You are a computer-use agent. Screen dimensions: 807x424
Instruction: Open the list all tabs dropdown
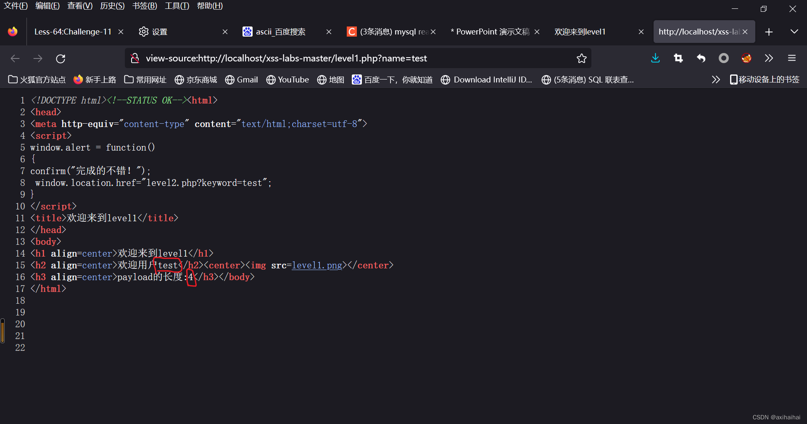click(x=794, y=31)
